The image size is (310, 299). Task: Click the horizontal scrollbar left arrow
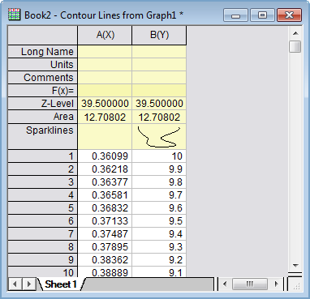(225, 284)
